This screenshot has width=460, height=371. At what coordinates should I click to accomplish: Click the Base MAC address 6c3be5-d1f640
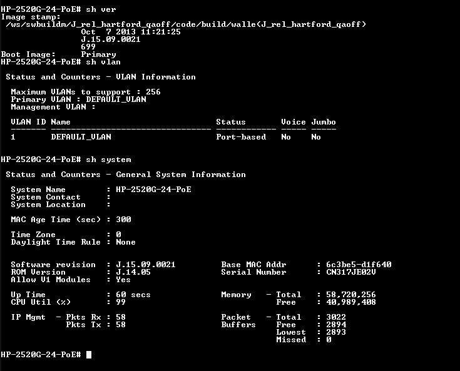click(359, 265)
